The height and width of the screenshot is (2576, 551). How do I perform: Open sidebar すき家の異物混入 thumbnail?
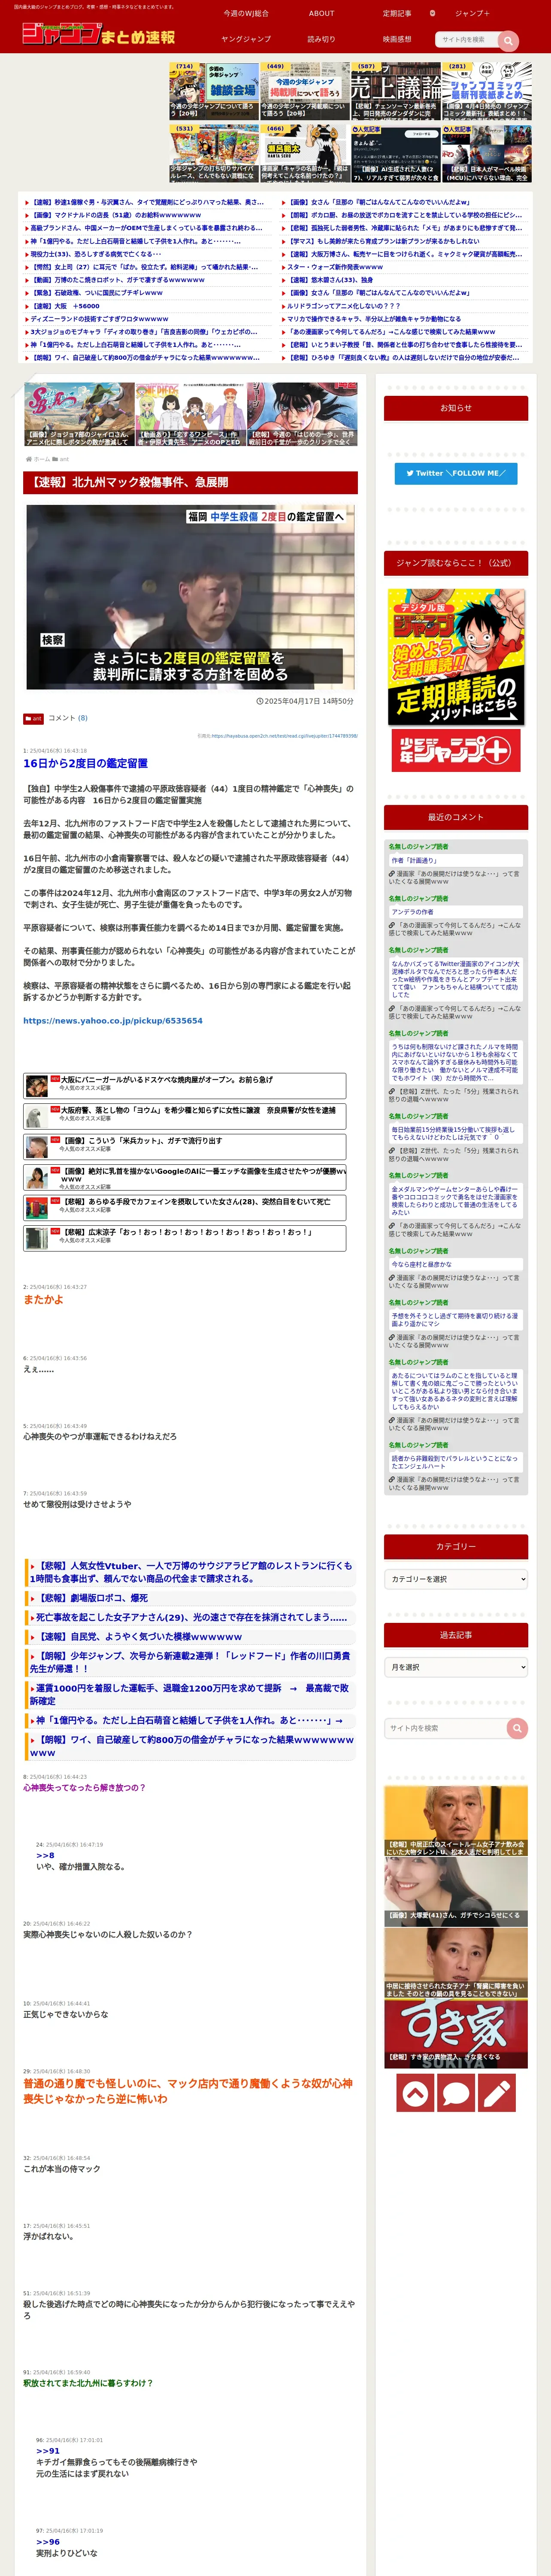[456, 2033]
